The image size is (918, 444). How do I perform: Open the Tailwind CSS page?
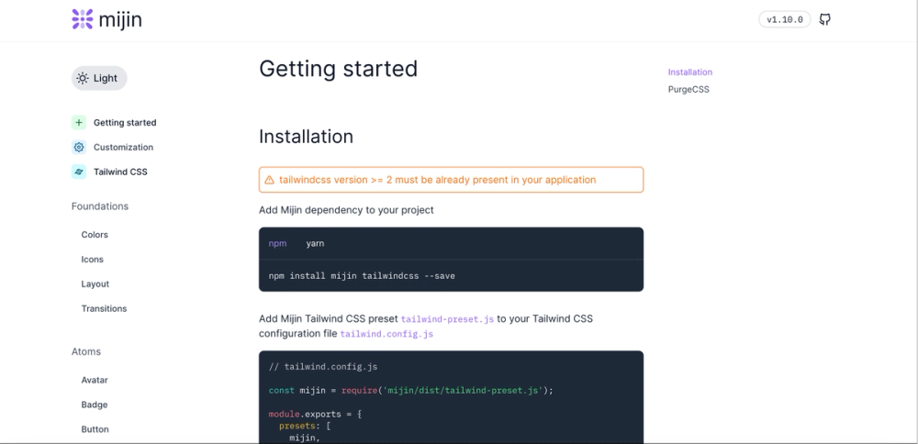coord(120,172)
